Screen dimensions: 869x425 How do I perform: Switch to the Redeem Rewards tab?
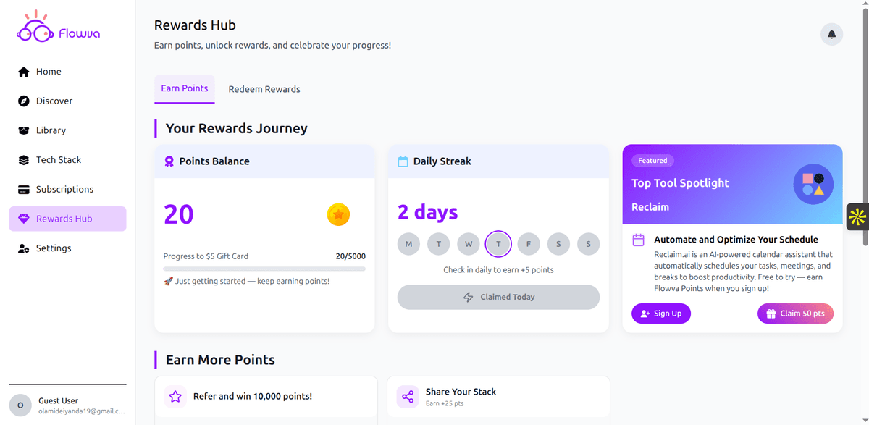coord(264,88)
